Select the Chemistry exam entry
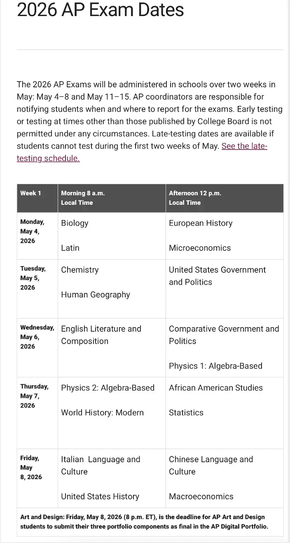 (x=80, y=270)
